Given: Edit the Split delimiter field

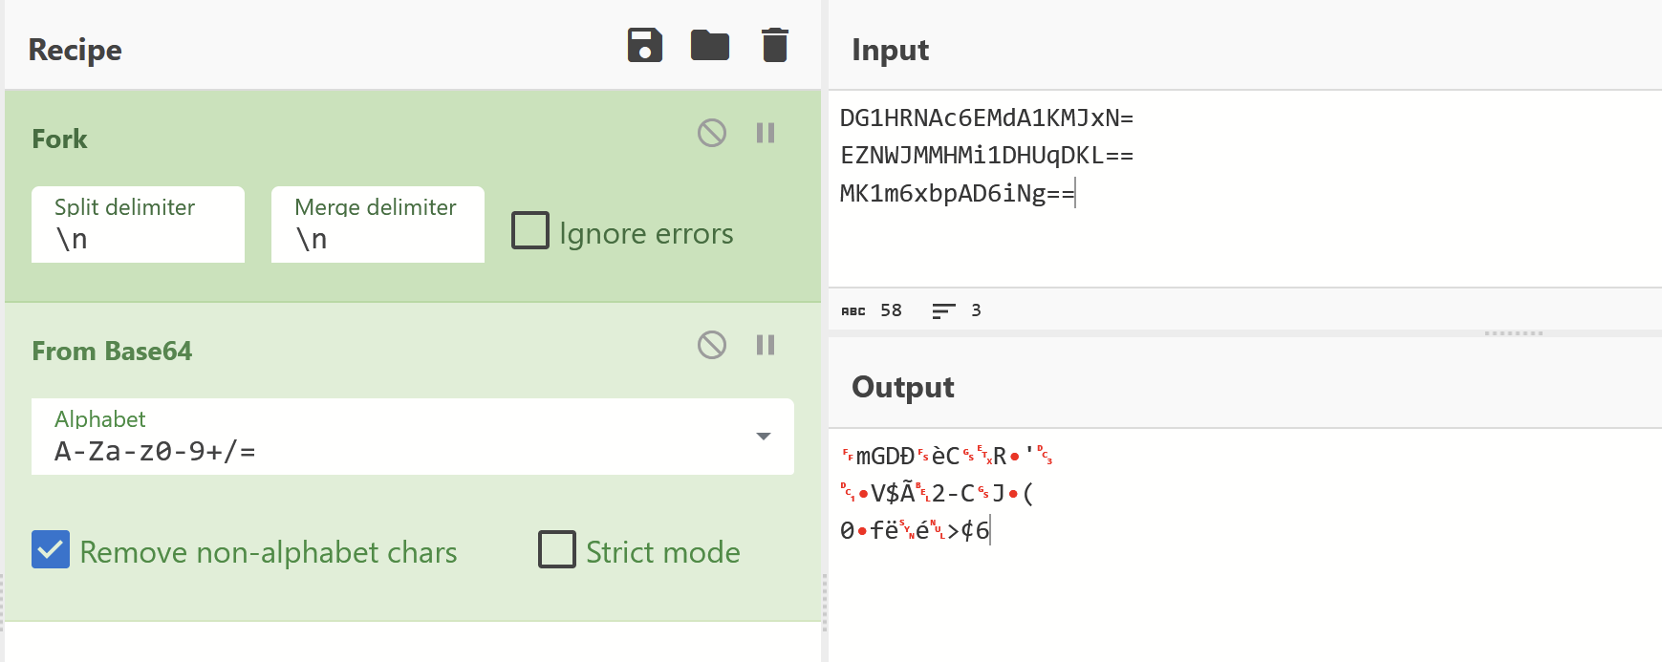Looking at the screenshot, I should pyautogui.click(x=138, y=238).
